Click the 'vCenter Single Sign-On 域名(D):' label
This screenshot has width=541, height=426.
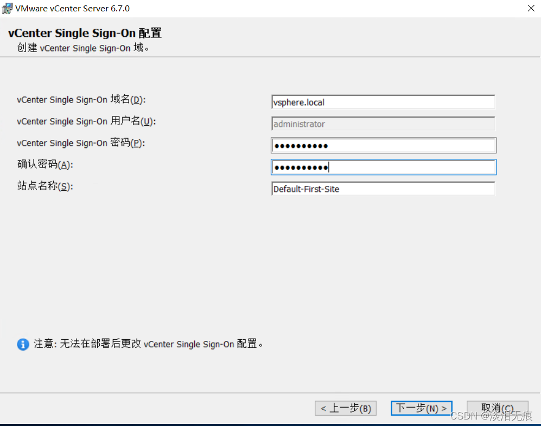81,99
